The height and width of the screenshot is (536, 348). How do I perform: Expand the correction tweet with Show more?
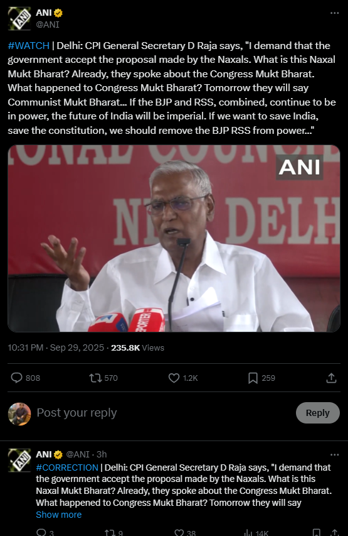point(59,515)
